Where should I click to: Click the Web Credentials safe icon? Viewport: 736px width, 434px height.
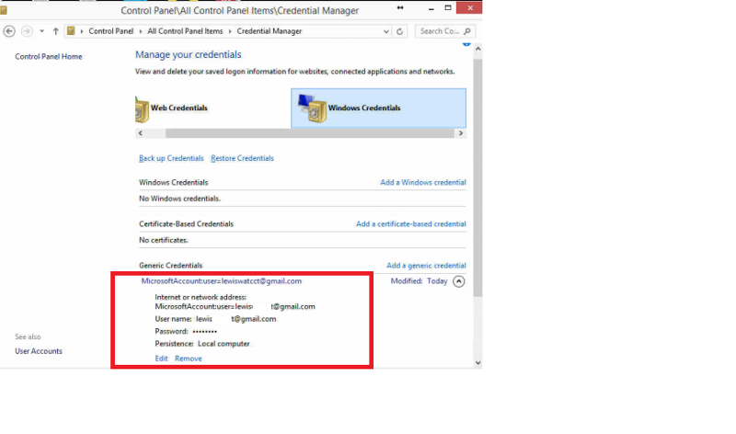click(x=142, y=110)
